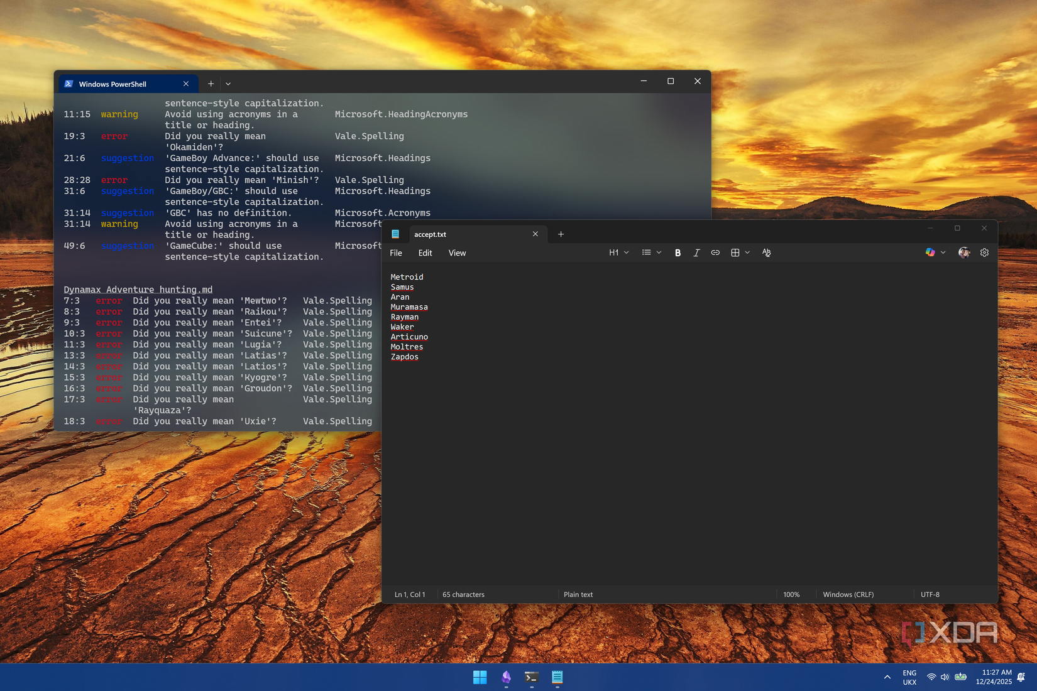1037x691 pixels.
Task: Click the Windows (CRLF) line ending indicator
Action: click(x=848, y=594)
